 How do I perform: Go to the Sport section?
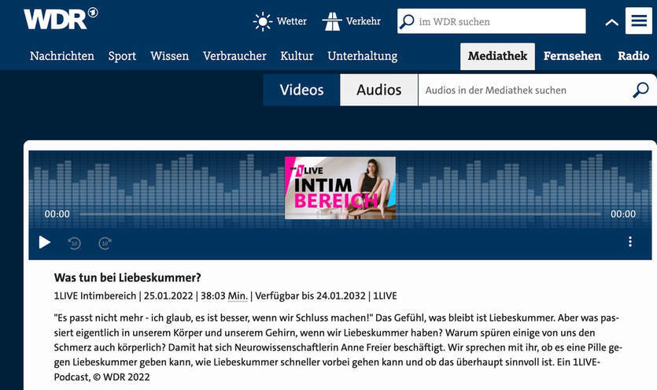(122, 56)
